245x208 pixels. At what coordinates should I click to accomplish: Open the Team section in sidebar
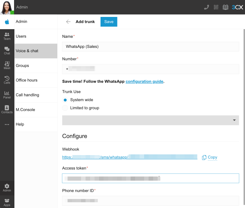[7, 36]
